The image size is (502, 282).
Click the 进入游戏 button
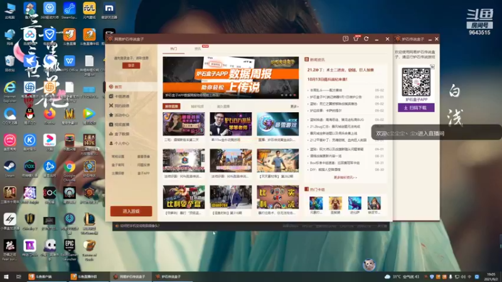pyautogui.click(x=131, y=211)
